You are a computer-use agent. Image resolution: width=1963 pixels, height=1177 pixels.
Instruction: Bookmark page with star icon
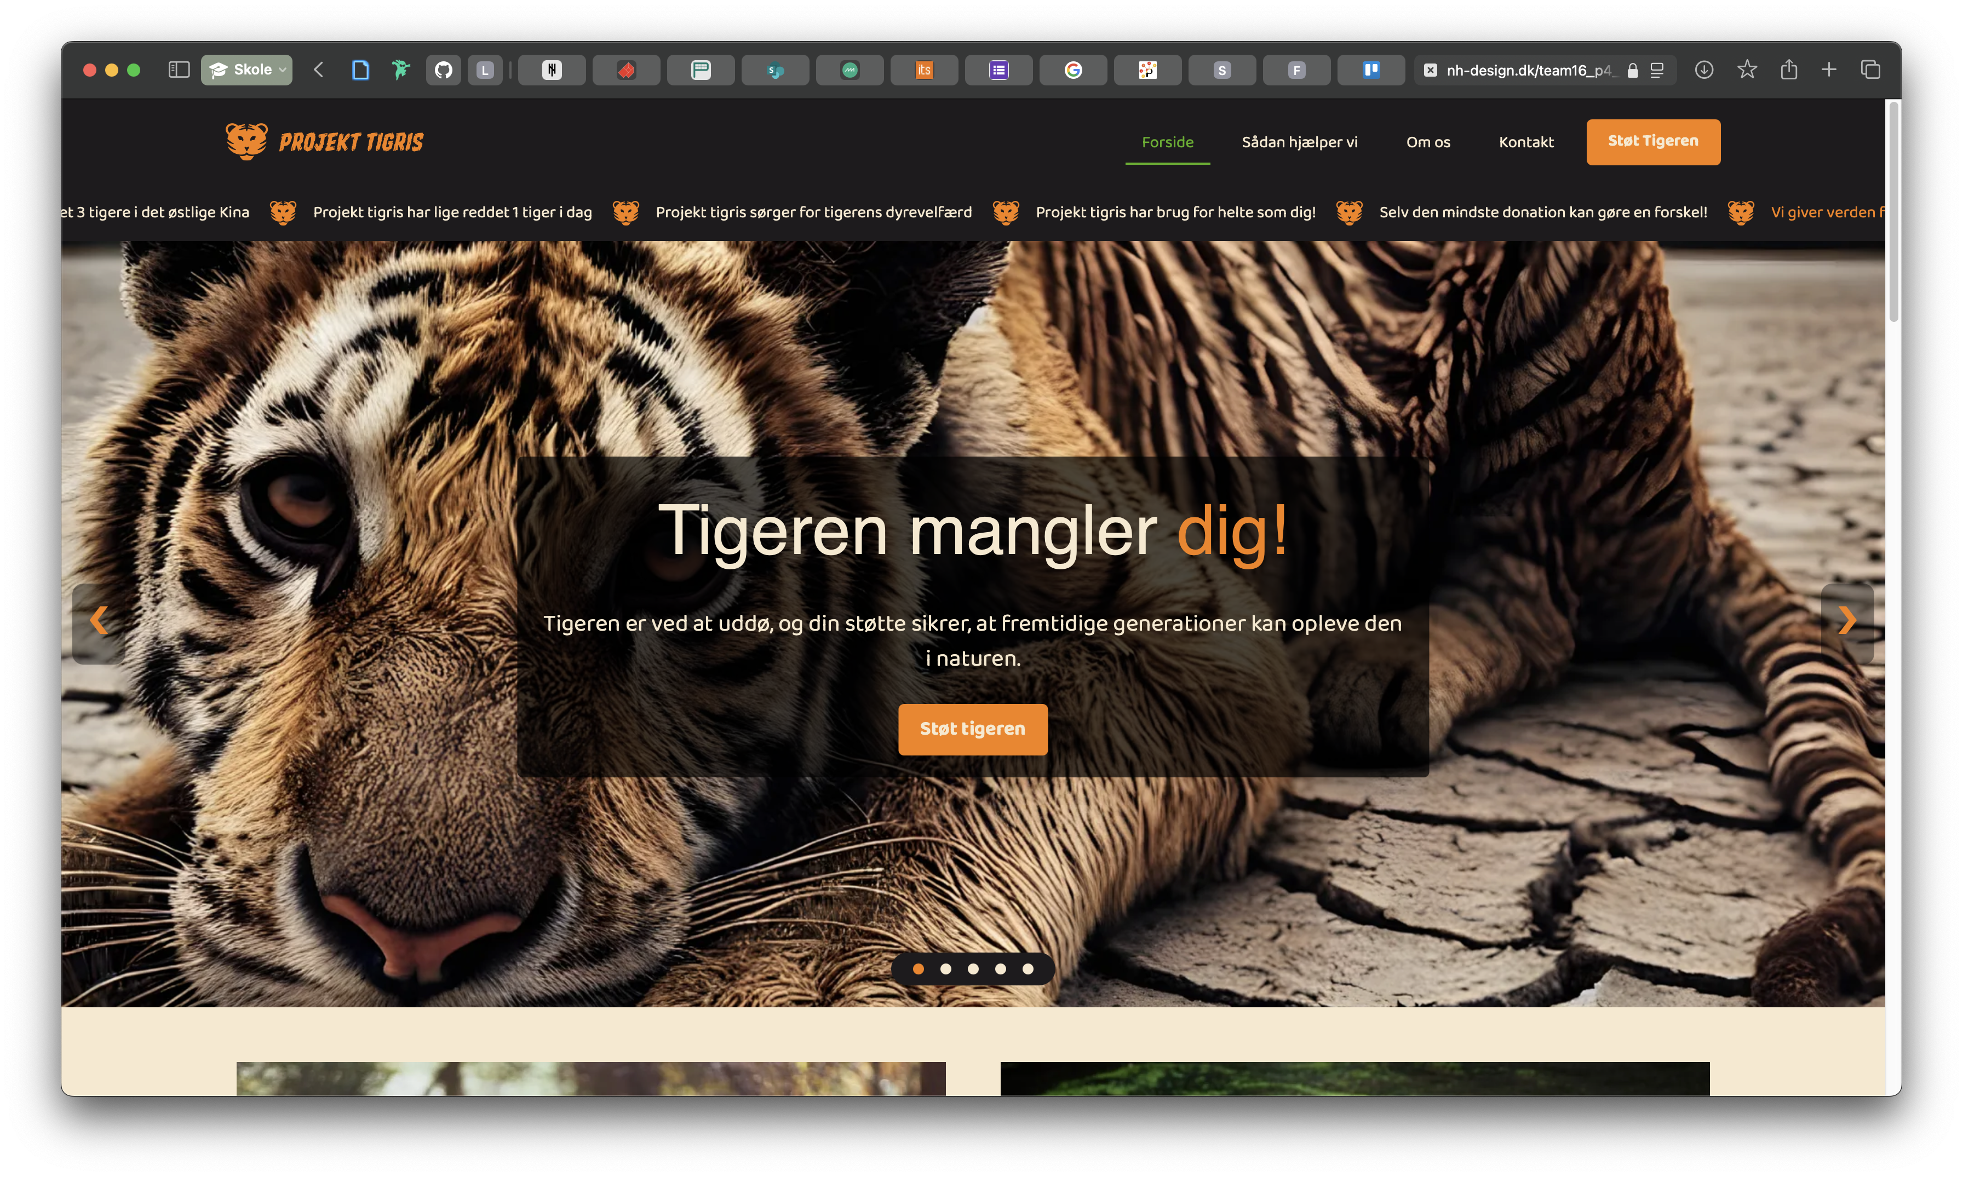point(1747,70)
